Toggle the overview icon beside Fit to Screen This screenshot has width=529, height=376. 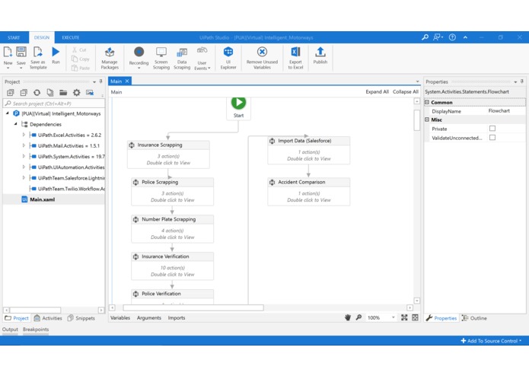tap(416, 317)
